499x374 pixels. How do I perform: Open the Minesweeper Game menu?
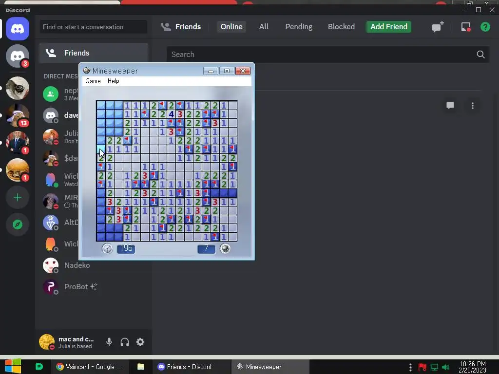click(x=93, y=81)
